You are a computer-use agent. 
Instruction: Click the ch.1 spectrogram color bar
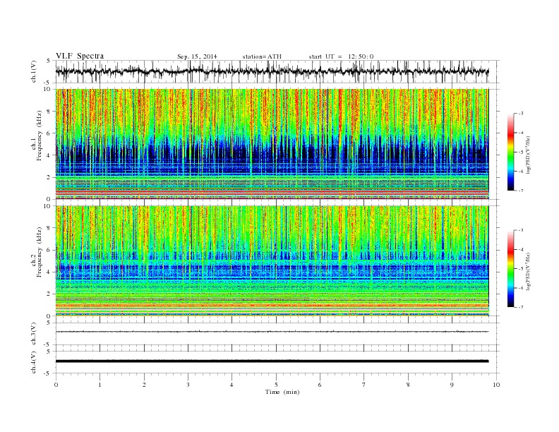[510, 152]
